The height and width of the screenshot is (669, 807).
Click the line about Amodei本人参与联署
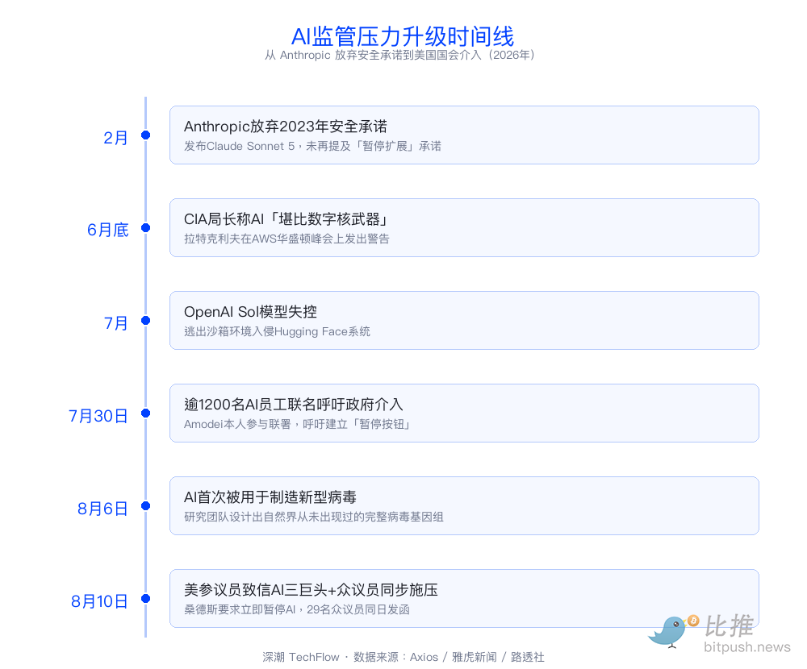click(x=298, y=424)
